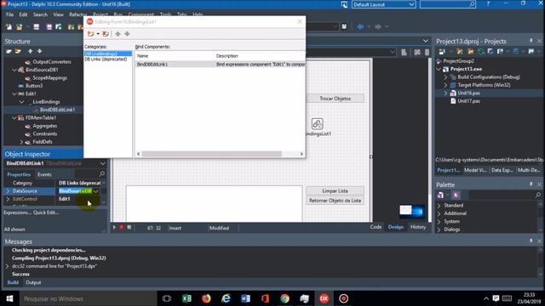Select BindingsList1 component icon on form

(317, 124)
